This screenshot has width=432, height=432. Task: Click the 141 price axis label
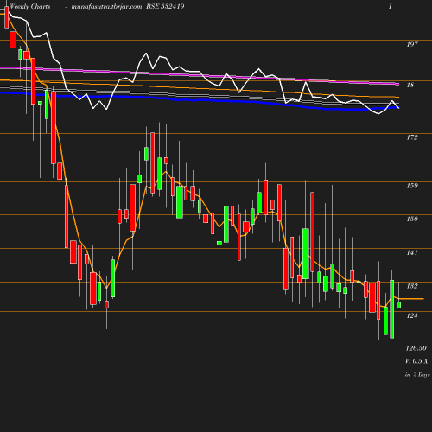click(x=412, y=252)
